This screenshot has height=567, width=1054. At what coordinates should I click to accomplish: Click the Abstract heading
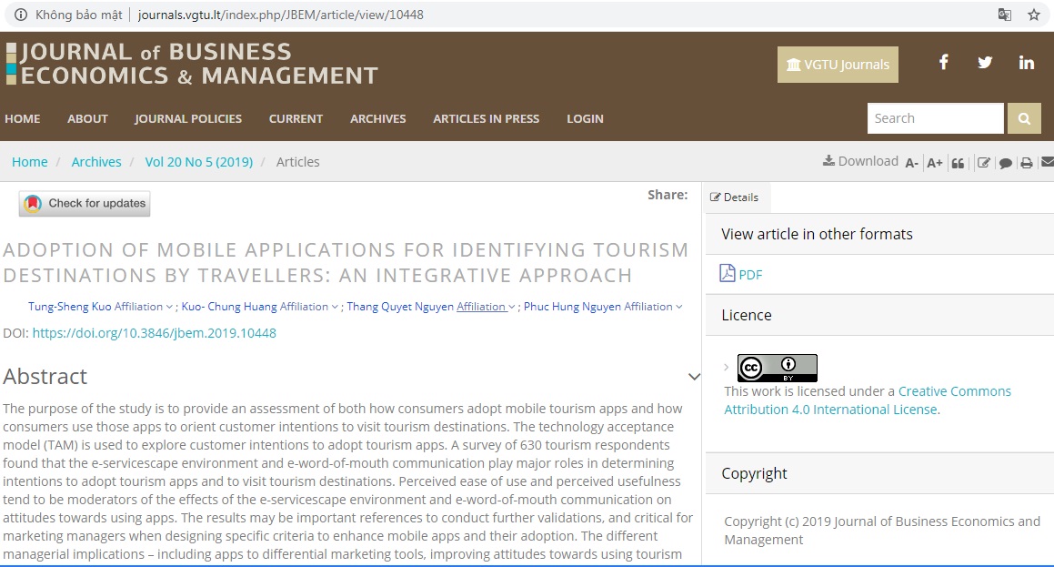pyautogui.click(x=45, y=376)
